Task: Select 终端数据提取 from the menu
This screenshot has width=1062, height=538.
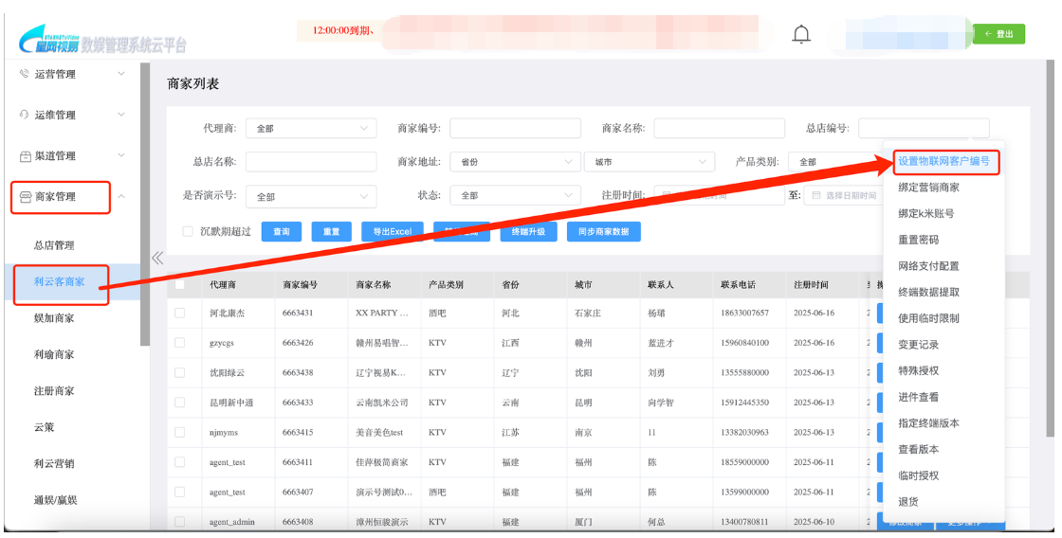Action: [928, 293]
